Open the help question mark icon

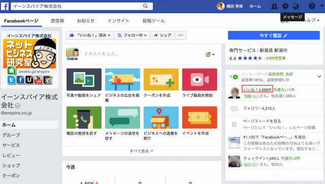(312, 6)
